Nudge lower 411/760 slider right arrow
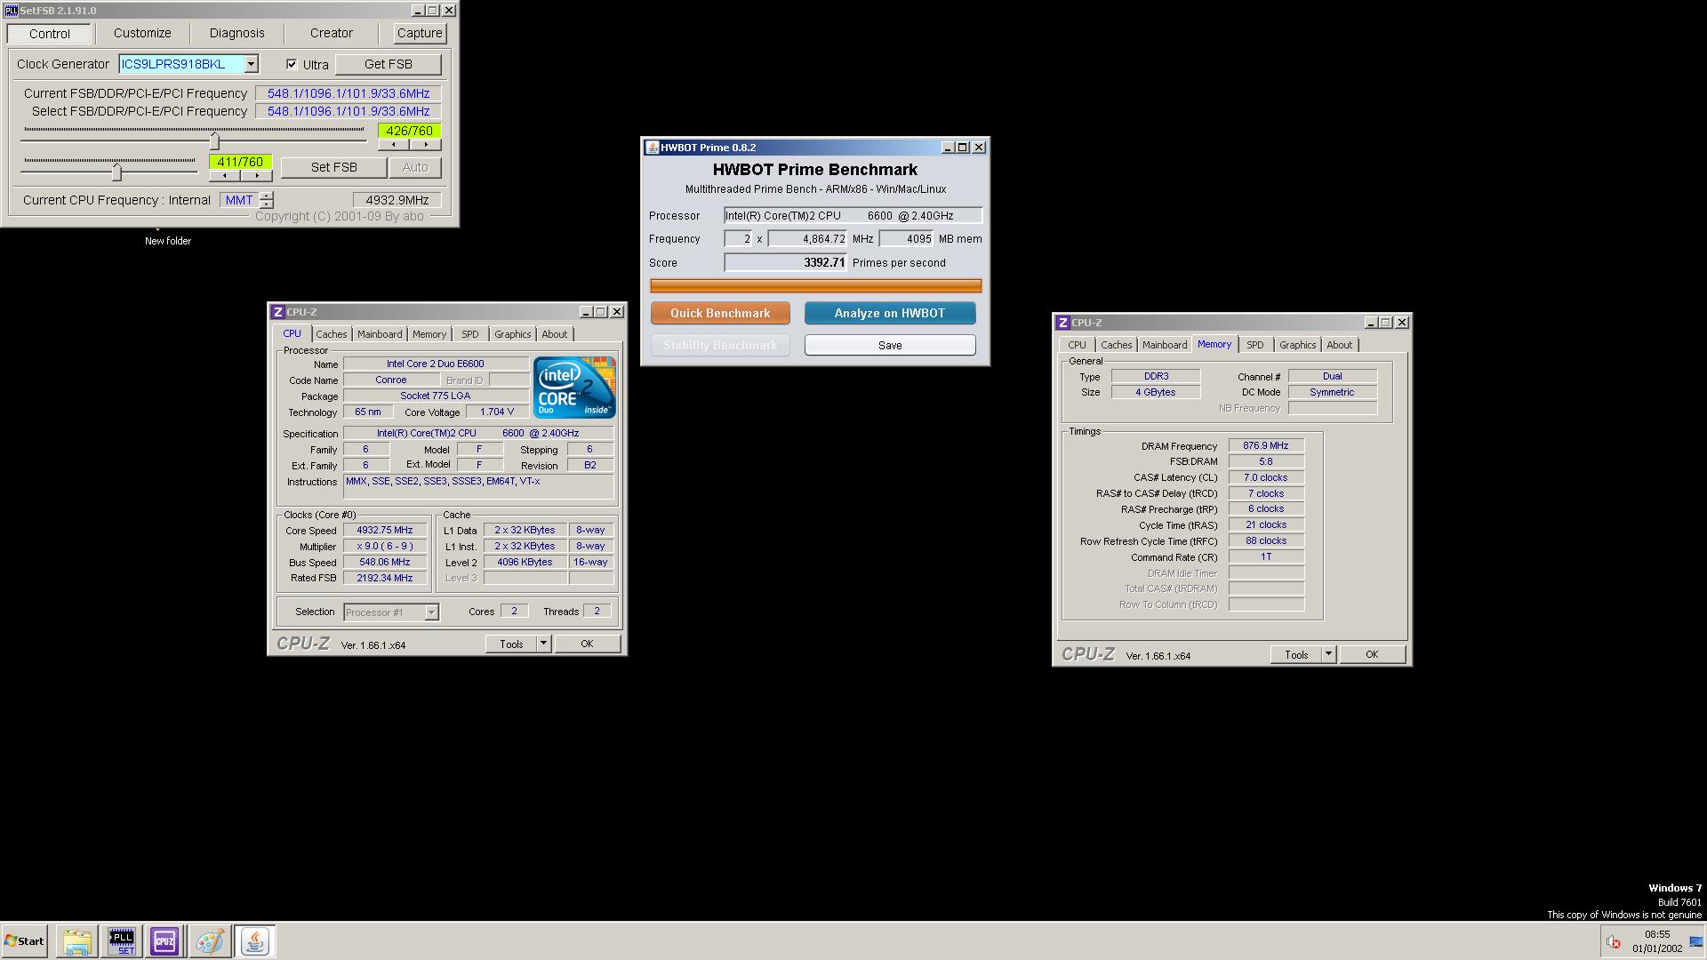The width and height of the screenshot is (1707, 960). 256,175
